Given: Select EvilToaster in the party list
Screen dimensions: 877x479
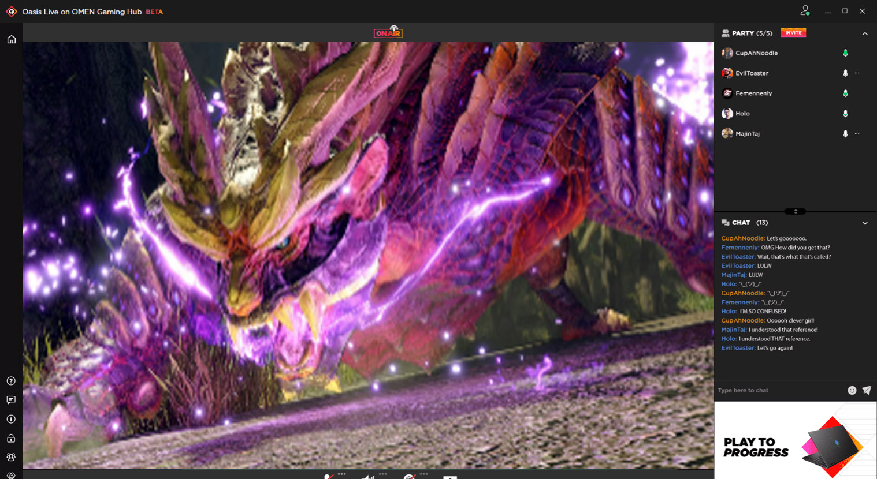Looking at the screenshot, I should pyautogui.click(x=752, y=73).
